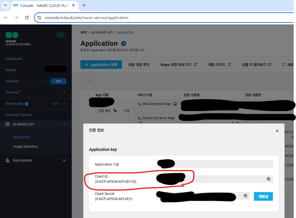Collapse the AI·NAVER API section
The width and height of the screenshot is (296, 218).
point(64,124)
